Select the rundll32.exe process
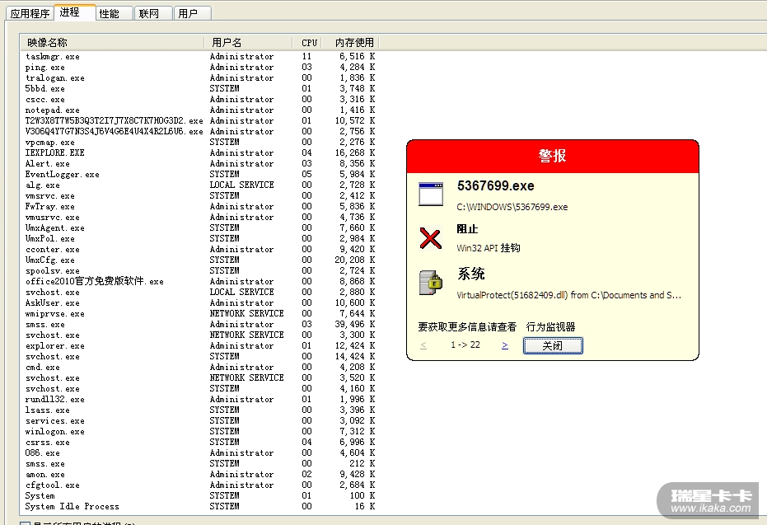 (x=199, y=399)
